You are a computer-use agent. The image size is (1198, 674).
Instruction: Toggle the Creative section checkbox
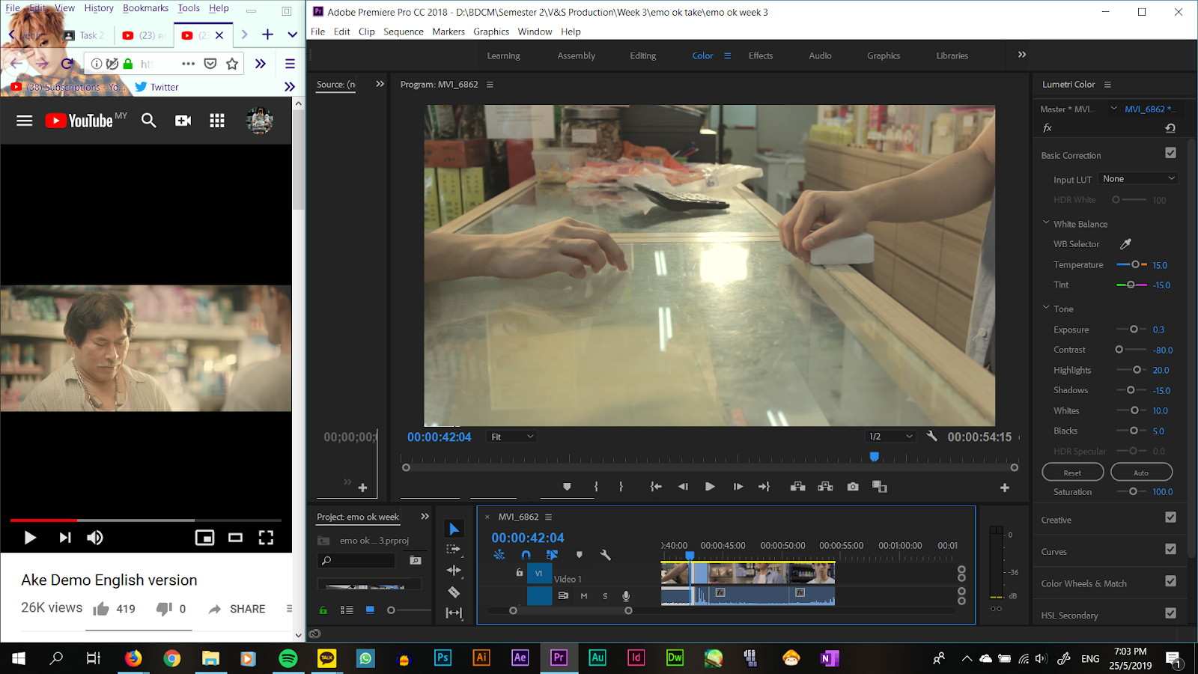click(x=1171, y=517)
